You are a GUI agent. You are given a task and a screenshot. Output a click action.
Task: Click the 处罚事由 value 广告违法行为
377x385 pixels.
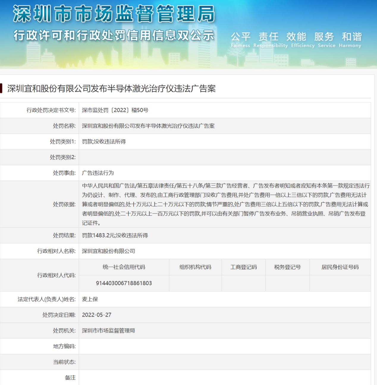click(x=98, y=173)
